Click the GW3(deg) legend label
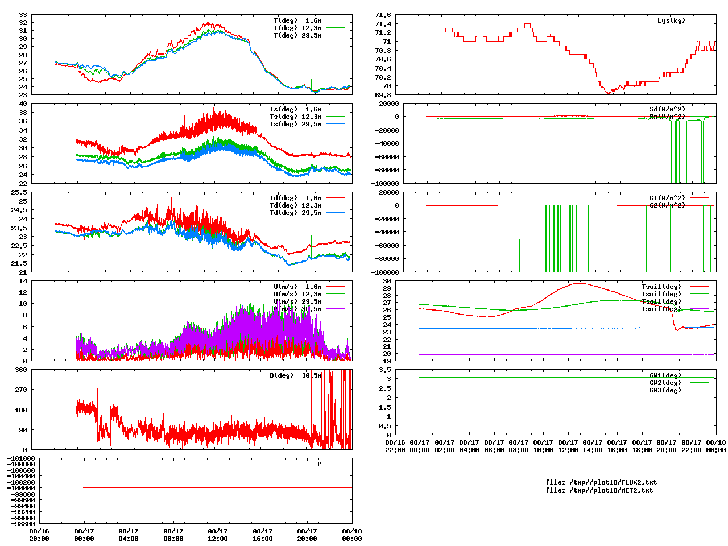This screenshot has height=546, width=728. click(665, 390)
